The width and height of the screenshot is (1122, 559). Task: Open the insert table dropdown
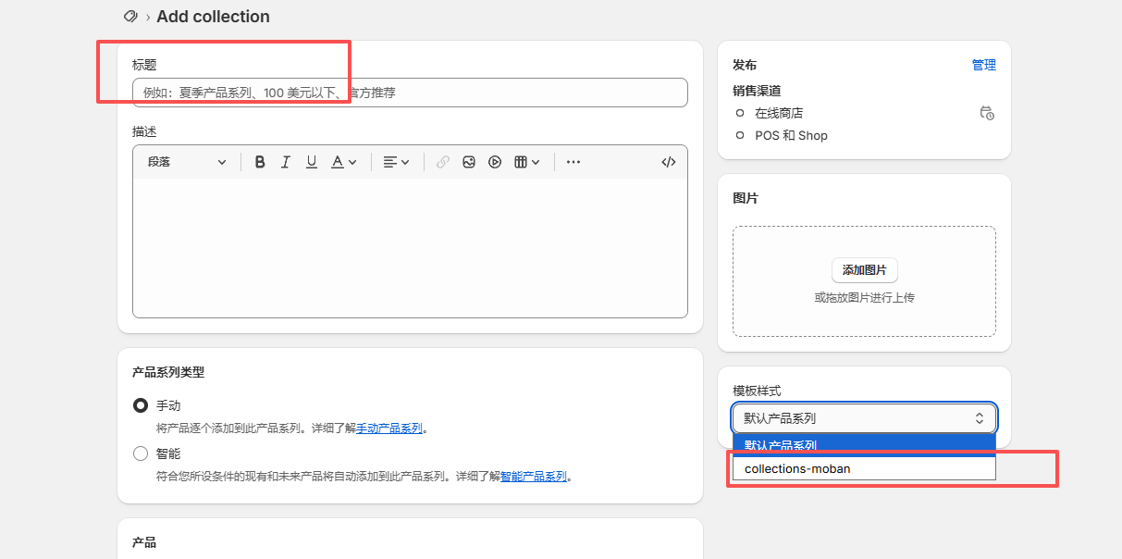[x=526, y=162]
